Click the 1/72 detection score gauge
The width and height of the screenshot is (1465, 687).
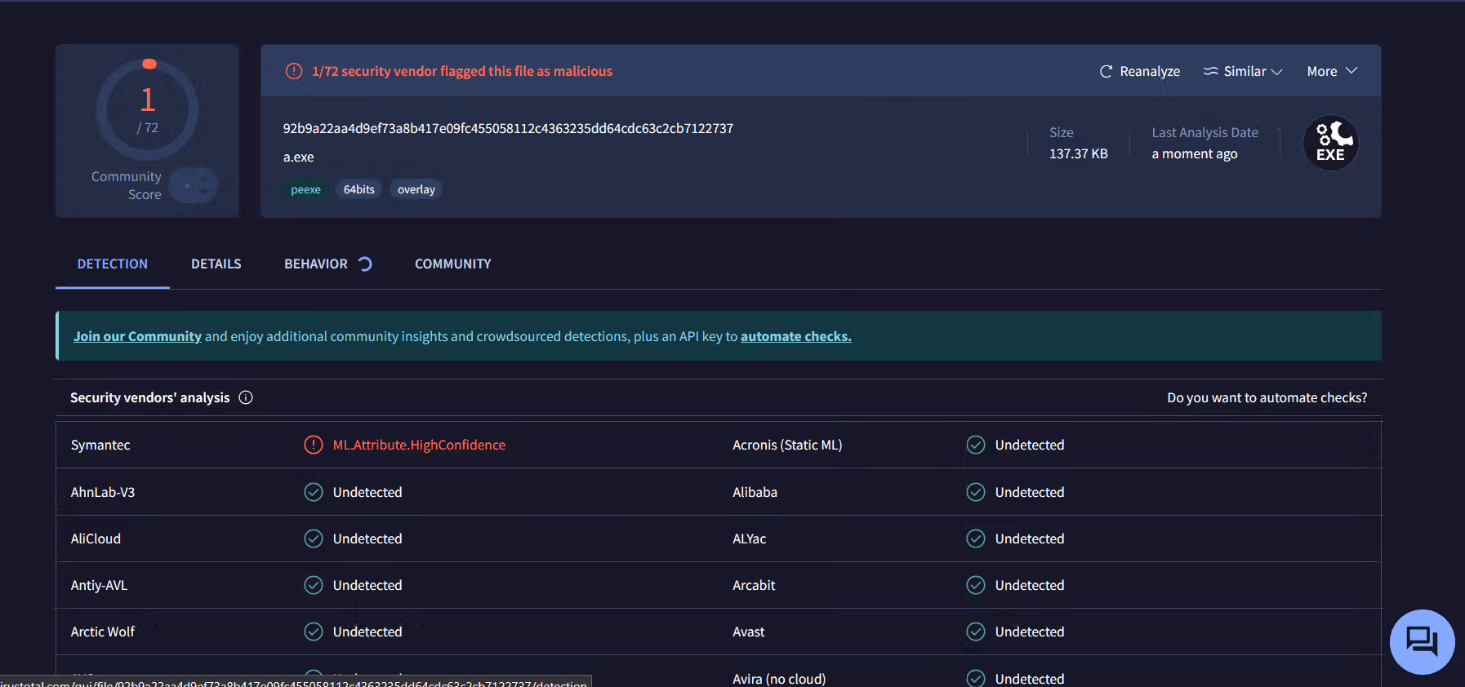click(148, 109)
